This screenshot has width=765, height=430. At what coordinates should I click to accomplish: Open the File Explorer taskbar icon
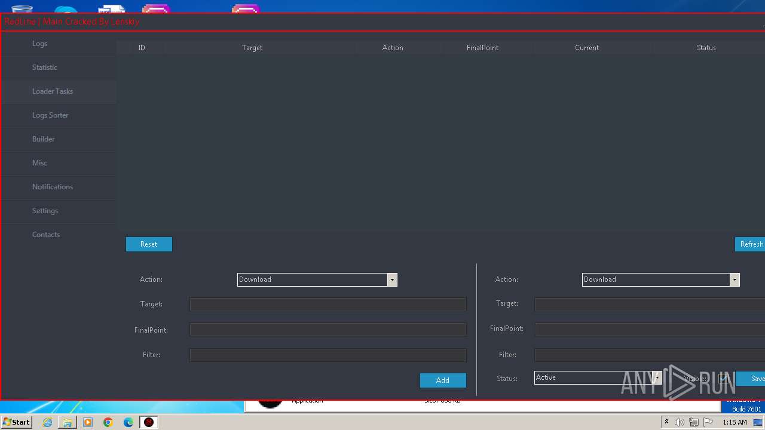pos(68,422)
